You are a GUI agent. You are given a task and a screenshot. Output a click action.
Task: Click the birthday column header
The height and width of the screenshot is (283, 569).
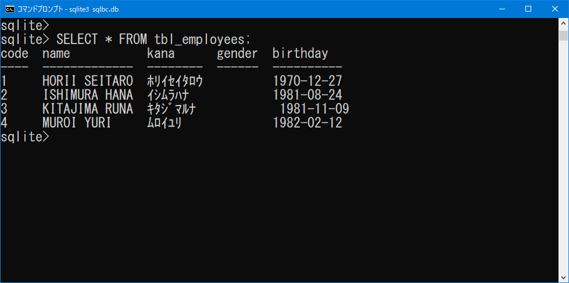point(300,53)
